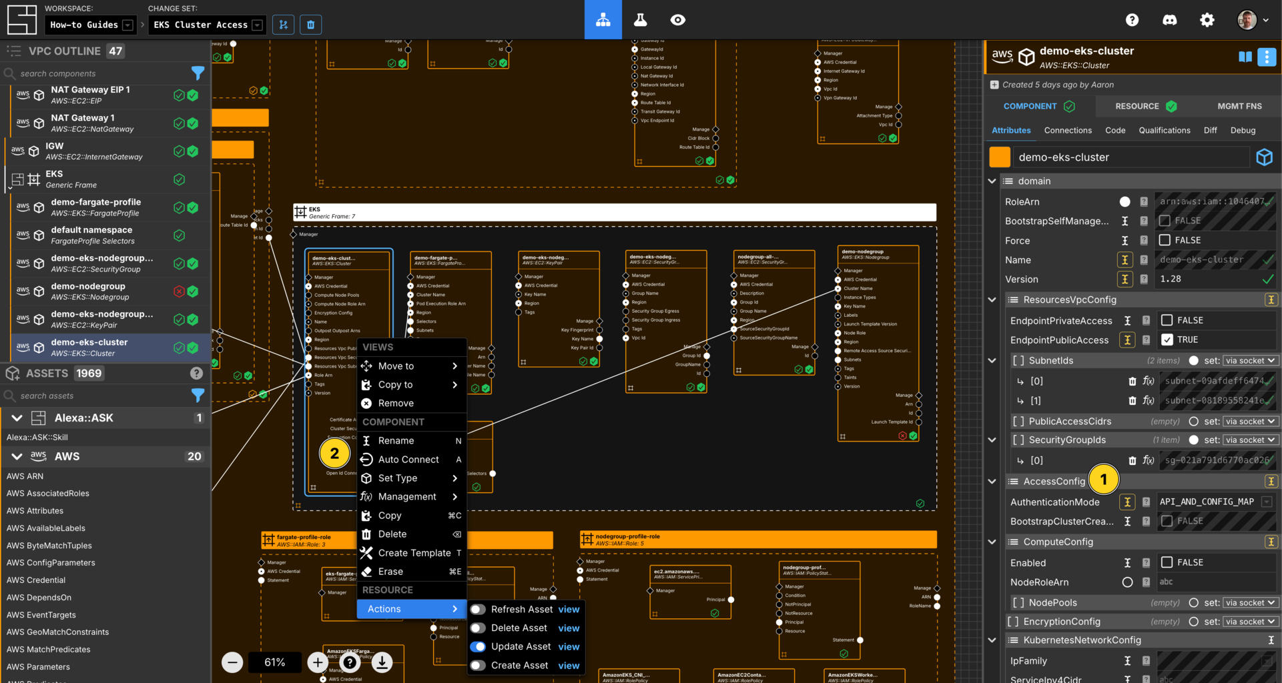The height and width of the screenshot is (683, 1282).
Task: Click the 61% zoom level field
Action: coord(274,662)
